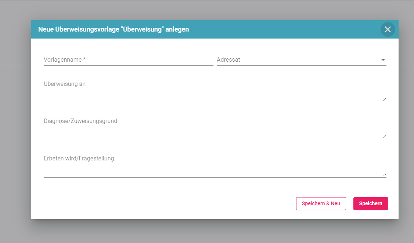Click the Adressat placeholder label

point(228,59)
